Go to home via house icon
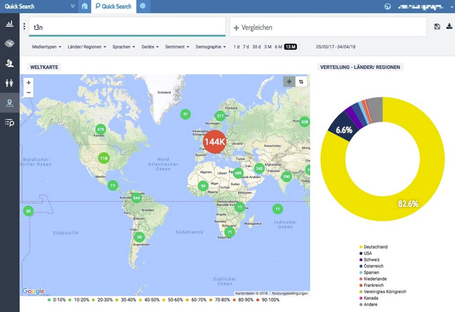 pyautogui.click(x=85, y=6)
